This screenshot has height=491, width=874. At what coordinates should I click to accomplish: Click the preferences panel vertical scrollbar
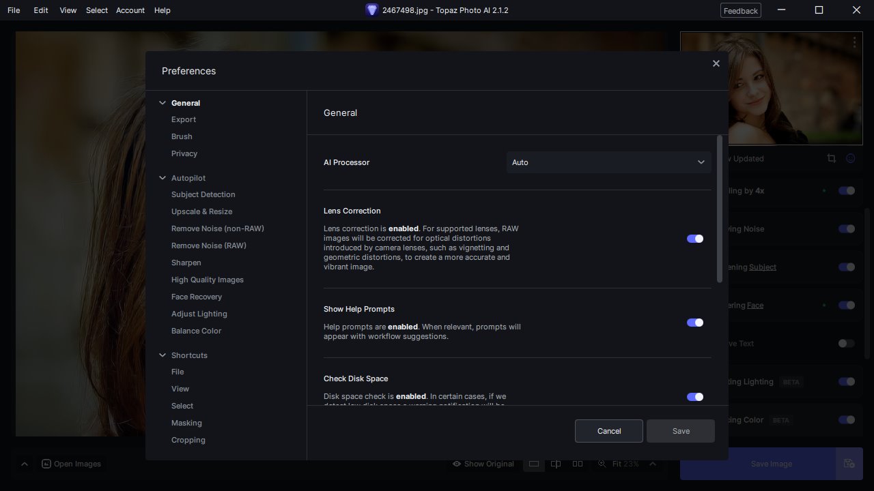tap(719, 209)
